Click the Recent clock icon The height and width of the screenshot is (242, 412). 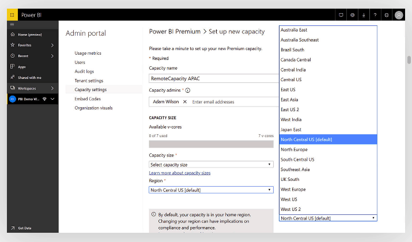[12, 56]
